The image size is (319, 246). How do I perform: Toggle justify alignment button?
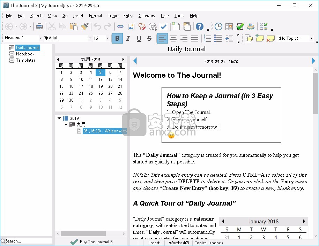(195, 38)
